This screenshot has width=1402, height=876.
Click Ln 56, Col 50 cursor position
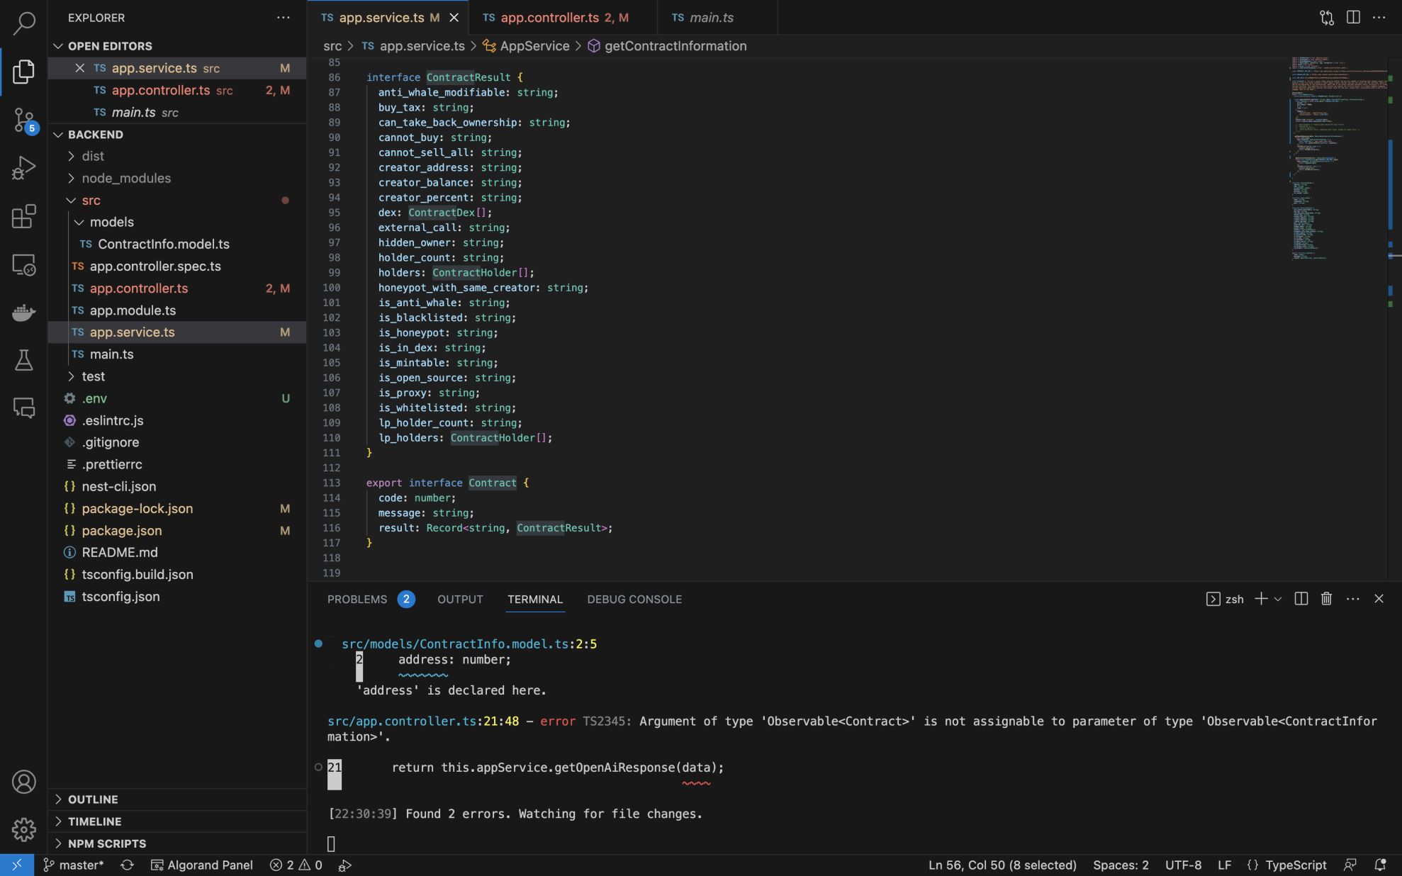click(1002, 865)
